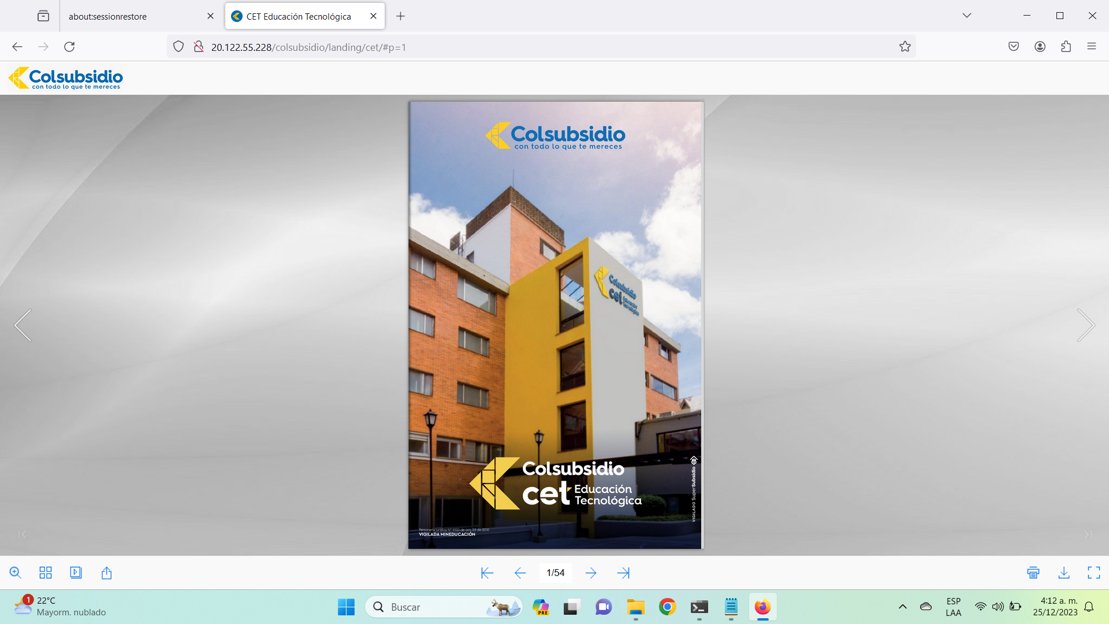Jump to the last page
The width and height of the screenshot is (1109, 624).
tap(623, 573)
